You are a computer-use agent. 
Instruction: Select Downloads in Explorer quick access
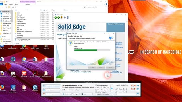(x=5, y=16)
